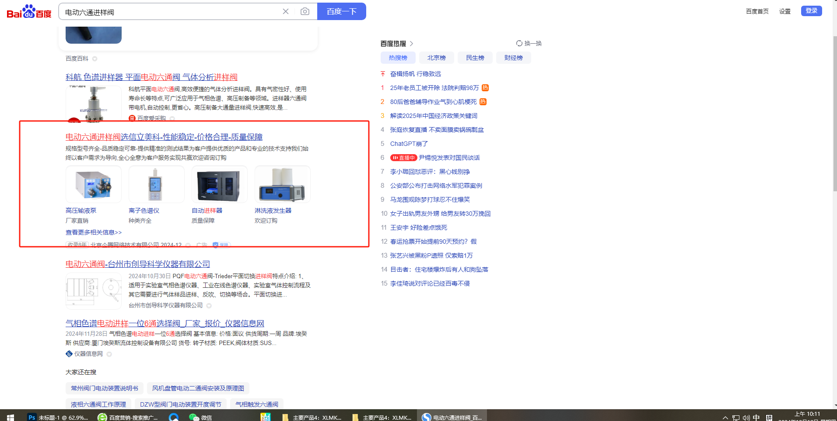Click related search 气相触发六通阀
This screenshot has width=837, height=421.
(257, 404)
